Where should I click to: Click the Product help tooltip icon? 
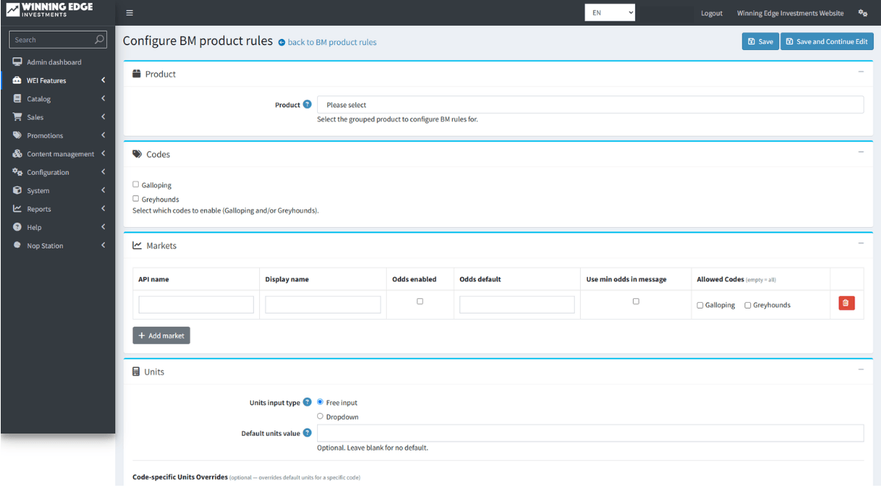click(308, 104)
